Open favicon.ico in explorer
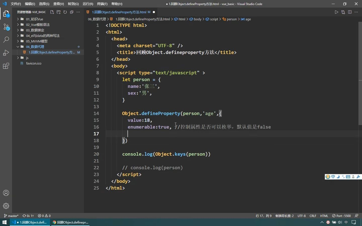362x226 pixels. (48, 63)
